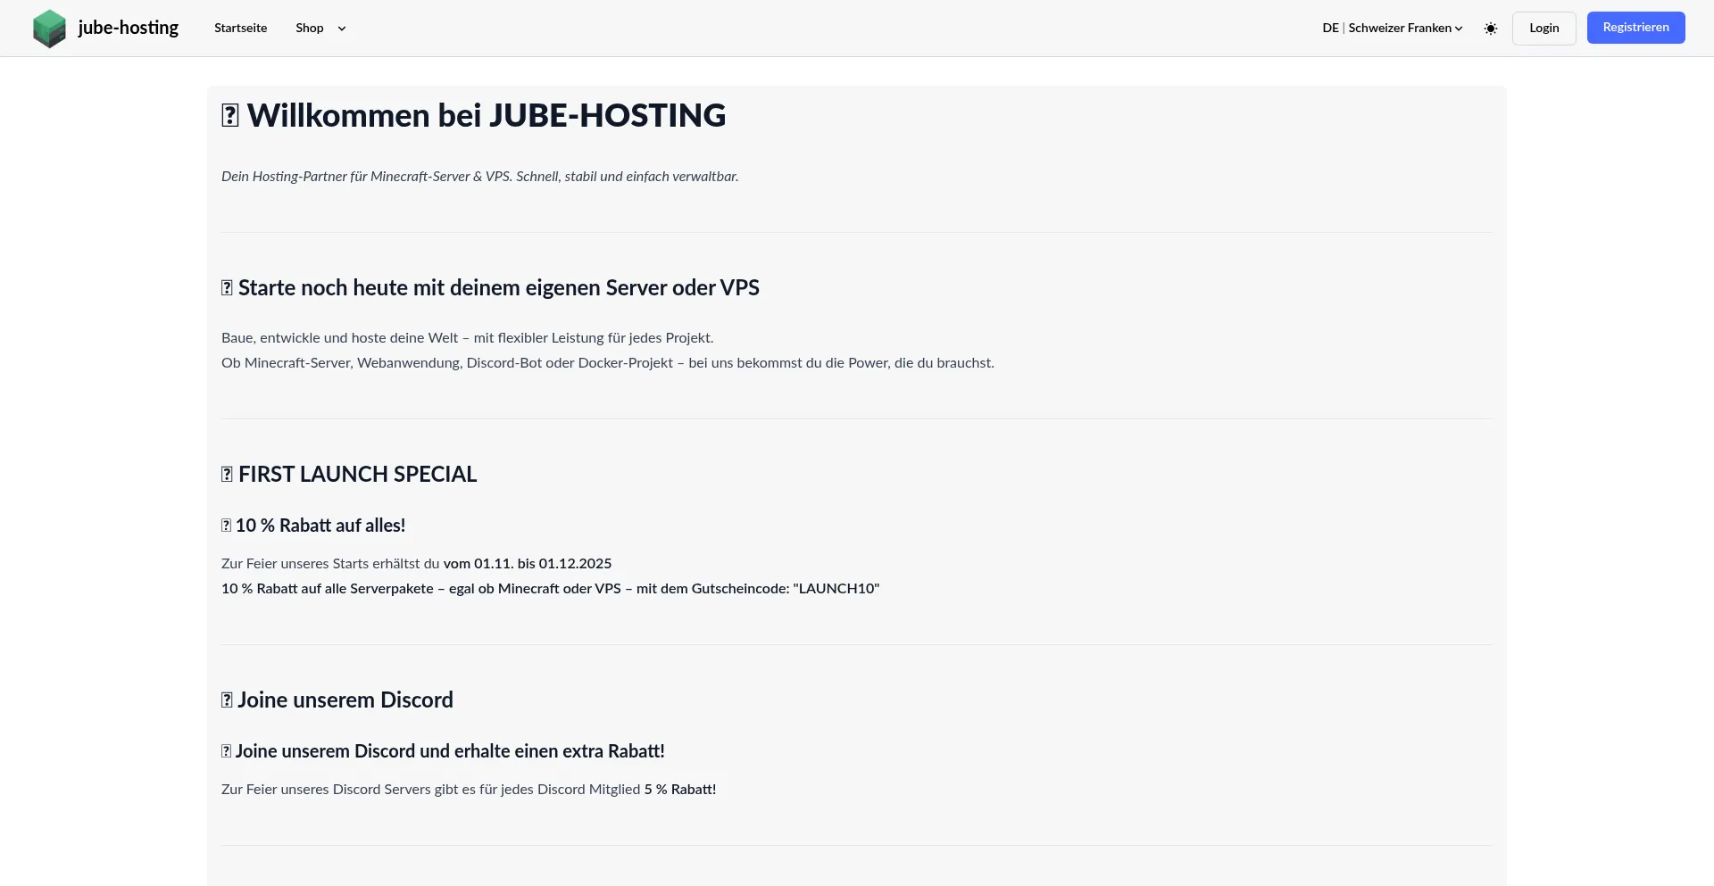Click the FIRST LAUNCH SPECIAL heading text
The height and width of the screenshot is (886, 1714).
357,475
